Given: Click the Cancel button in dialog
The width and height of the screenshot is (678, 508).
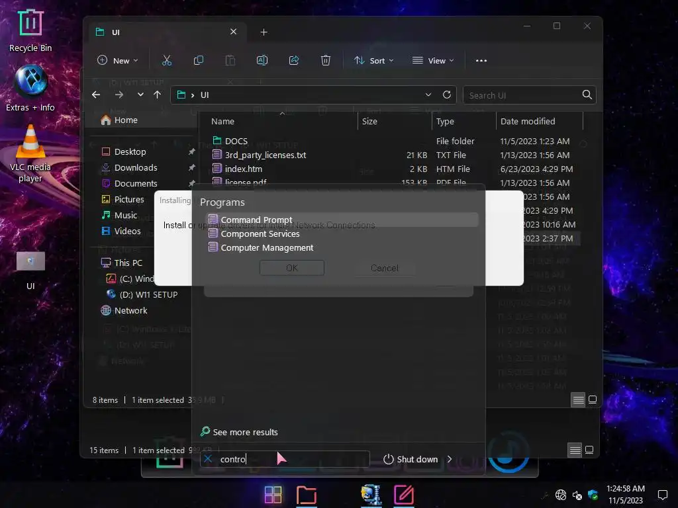Looking at the screenshot, I should click(x=385, y=268).
